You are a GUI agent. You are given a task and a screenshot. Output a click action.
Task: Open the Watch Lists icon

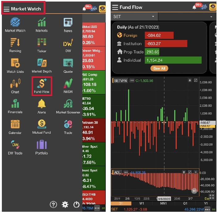pos(15,63)
